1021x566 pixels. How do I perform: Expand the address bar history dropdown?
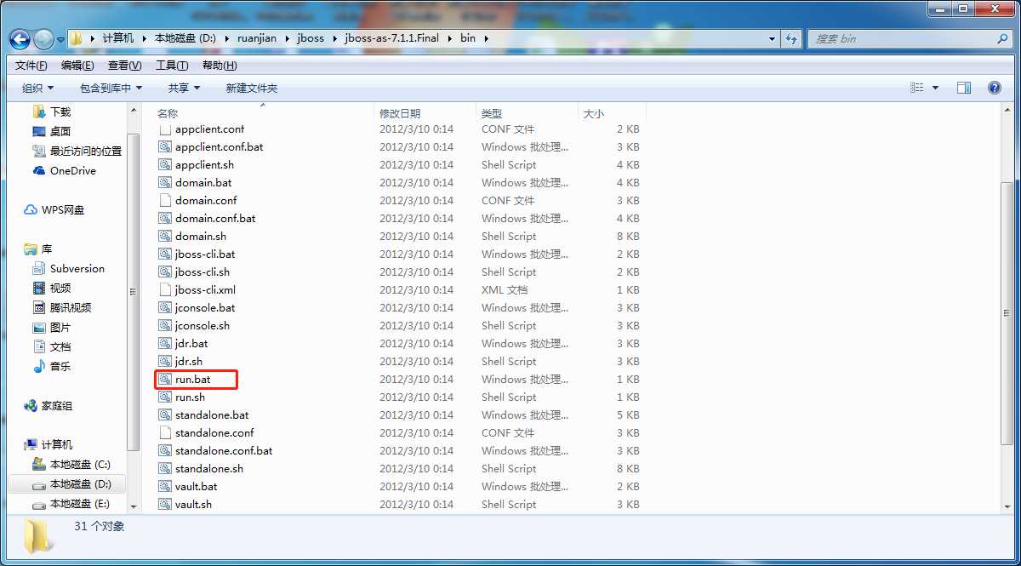tap(772, 38)
